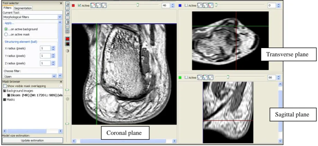
Task: Select the four-pane grid layout icon at top of view toolbar
Action: (67, 3)
